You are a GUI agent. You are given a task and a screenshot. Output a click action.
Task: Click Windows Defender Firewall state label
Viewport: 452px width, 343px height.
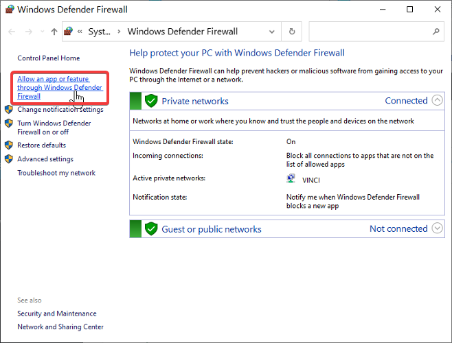(183, 142)
